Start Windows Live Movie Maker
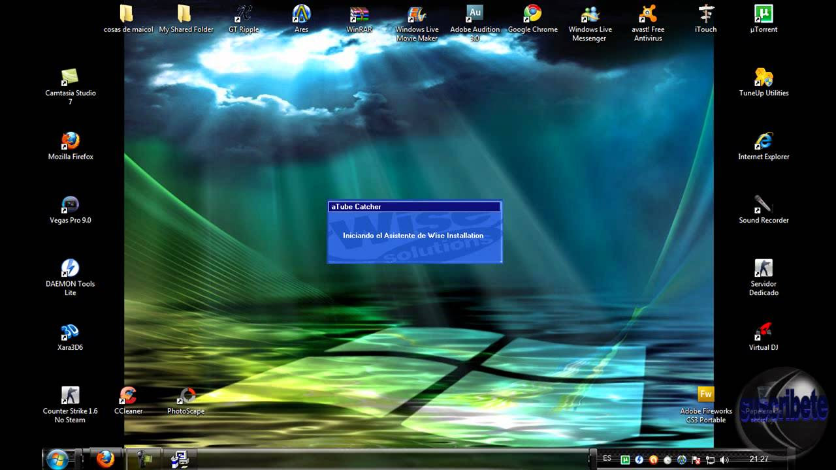Image resolution: width=836 pixels, height=470 pixels. click(417, 23)
